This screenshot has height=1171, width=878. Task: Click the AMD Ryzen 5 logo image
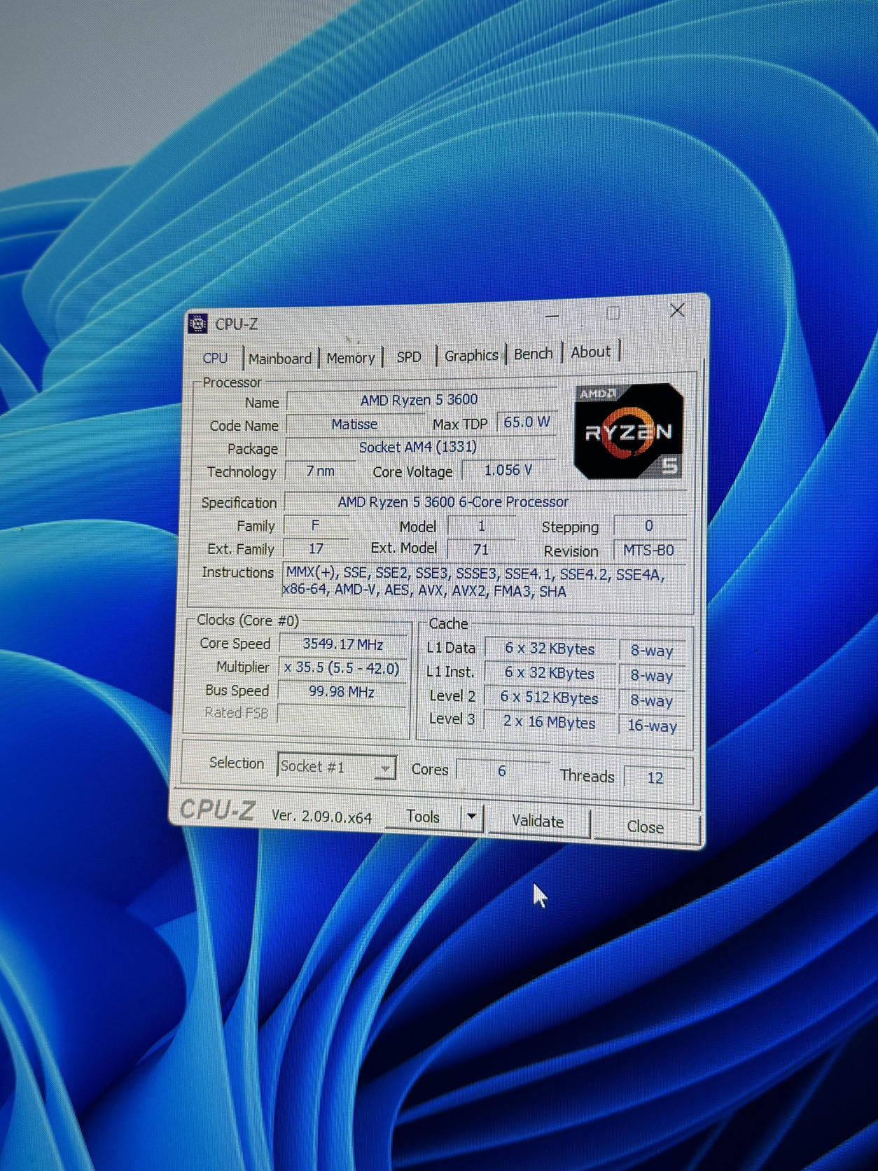pyautogui.click(x=628, y=431)
